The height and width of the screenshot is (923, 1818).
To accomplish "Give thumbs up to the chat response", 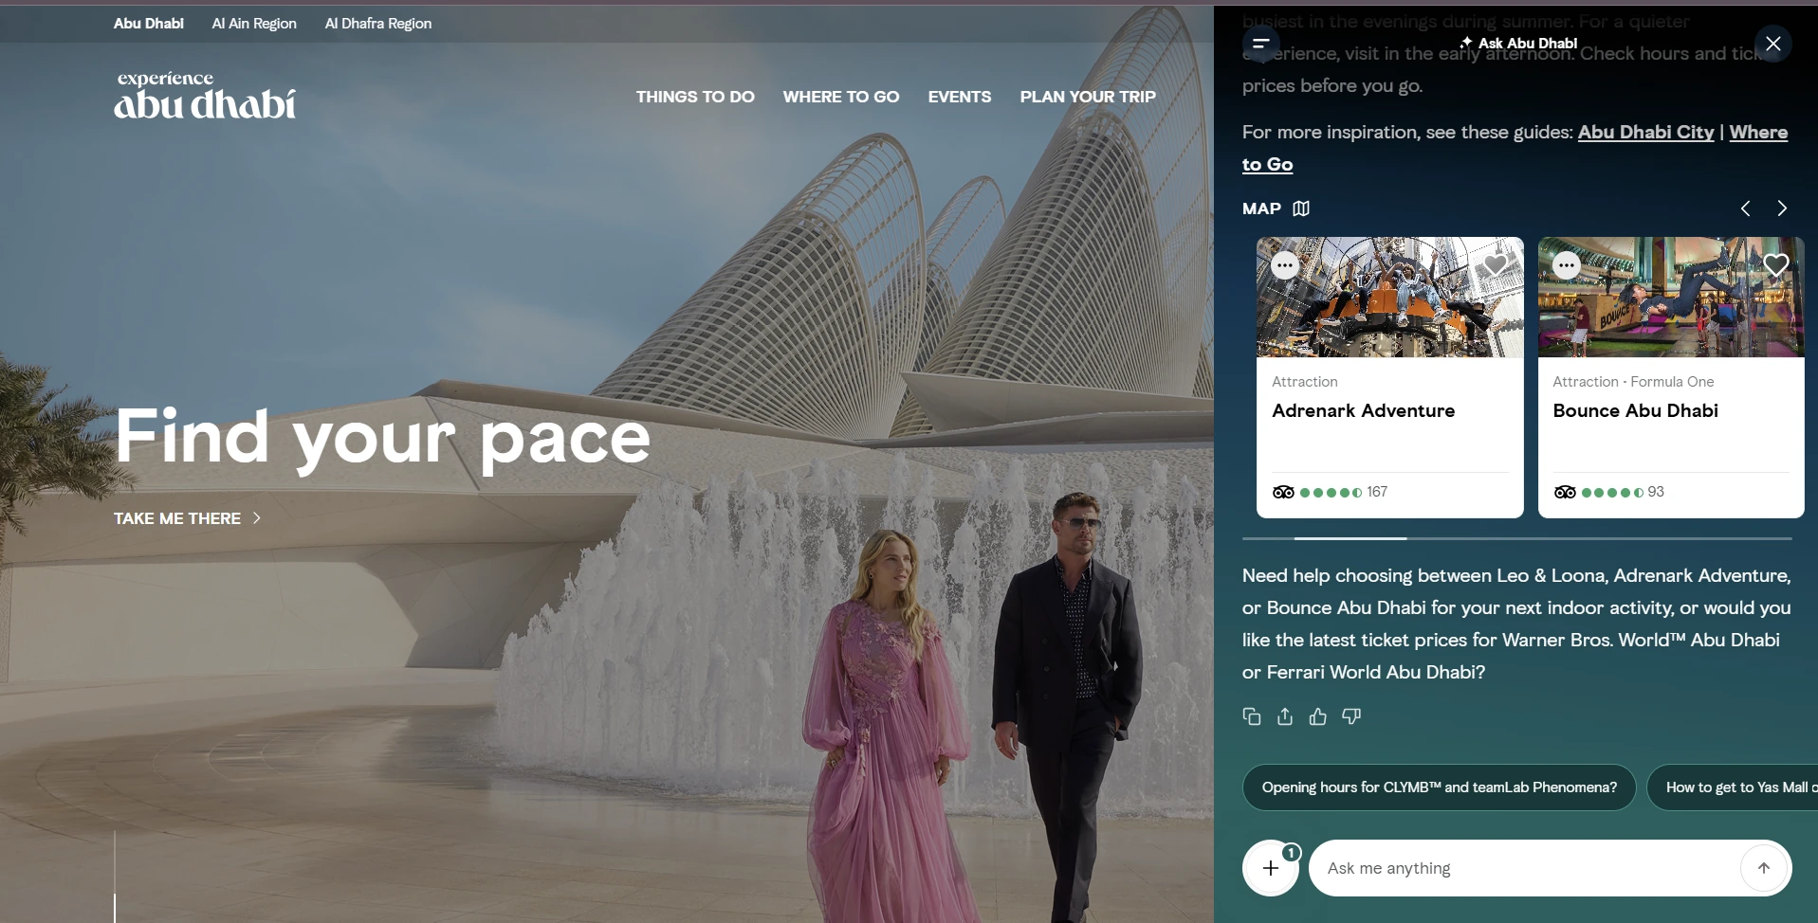I will 1318,716.
